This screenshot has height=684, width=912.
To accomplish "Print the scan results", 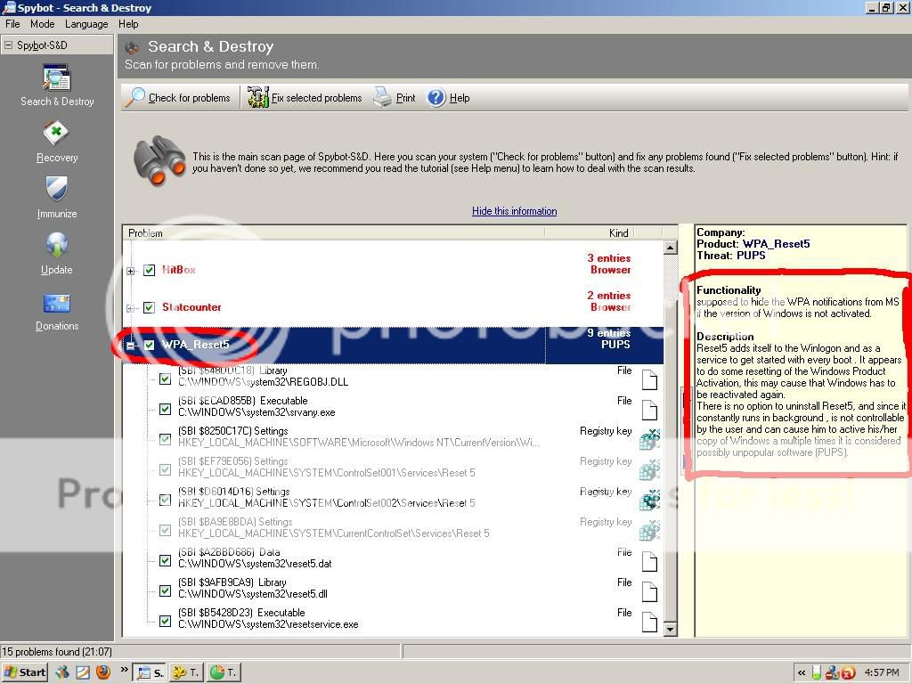I will (395, 98).
